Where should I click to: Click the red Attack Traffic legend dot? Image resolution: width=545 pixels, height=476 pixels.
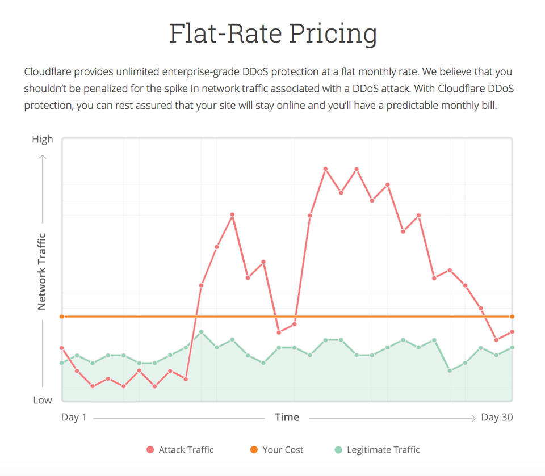[150, 450]
